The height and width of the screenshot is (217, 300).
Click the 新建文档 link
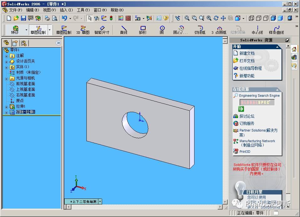[247, 53]
